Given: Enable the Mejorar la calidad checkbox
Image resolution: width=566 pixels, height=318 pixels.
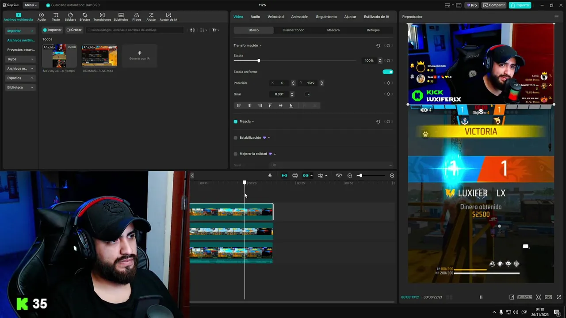Looking at the screenshot, I should [235, 154].
